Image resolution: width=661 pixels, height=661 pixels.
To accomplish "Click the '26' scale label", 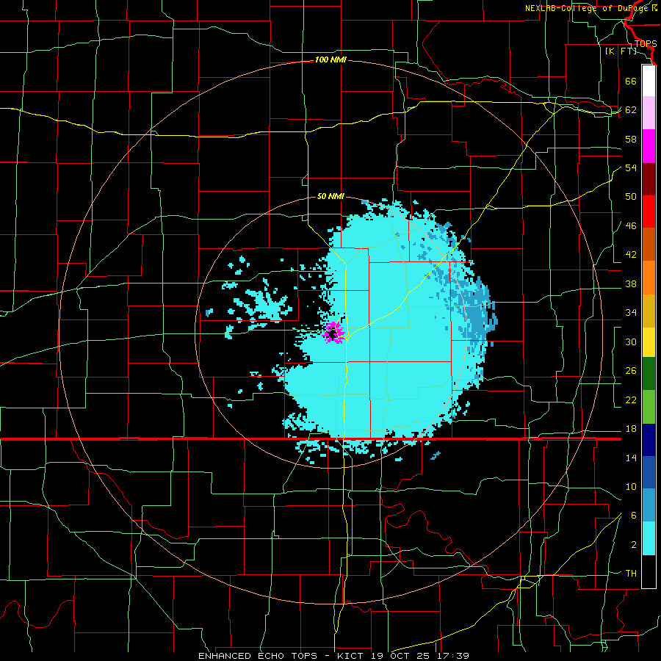I will coord(631,371).
